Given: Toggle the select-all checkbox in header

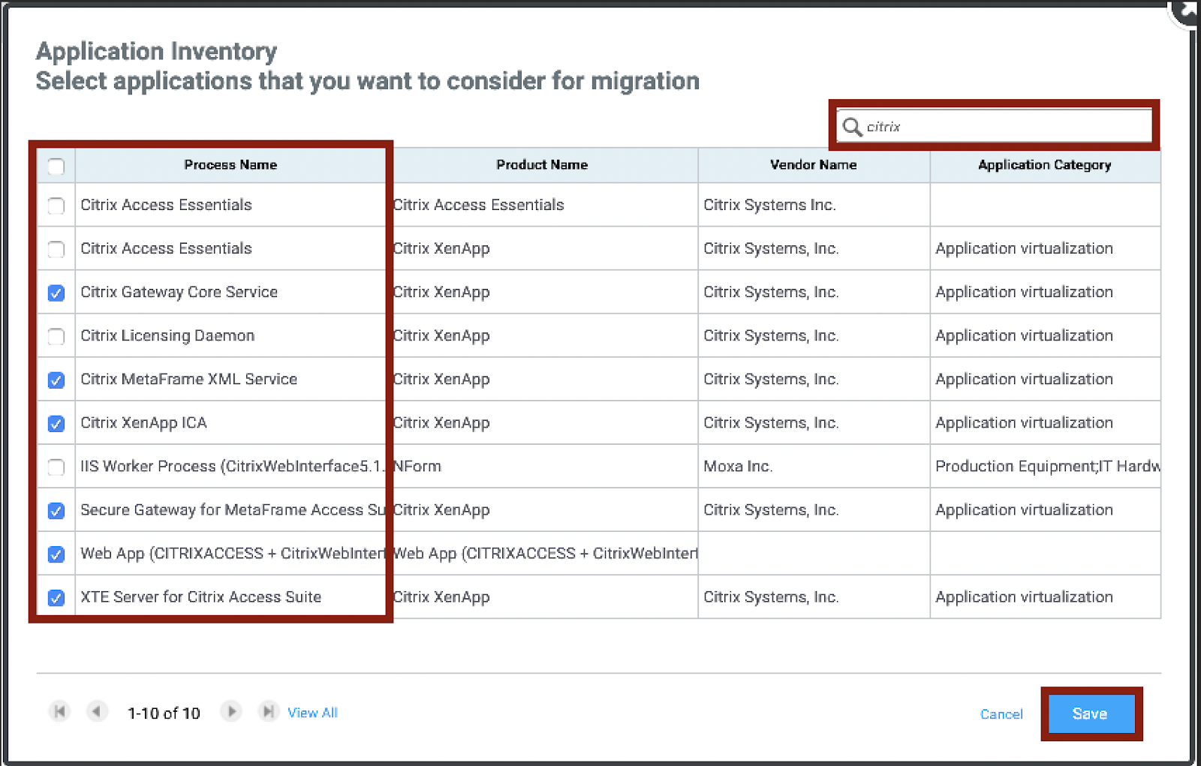Looking at the screenshot, I should (56, 166).
